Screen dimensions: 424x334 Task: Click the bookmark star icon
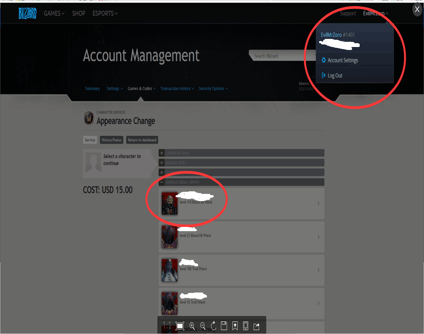point(235,326)
